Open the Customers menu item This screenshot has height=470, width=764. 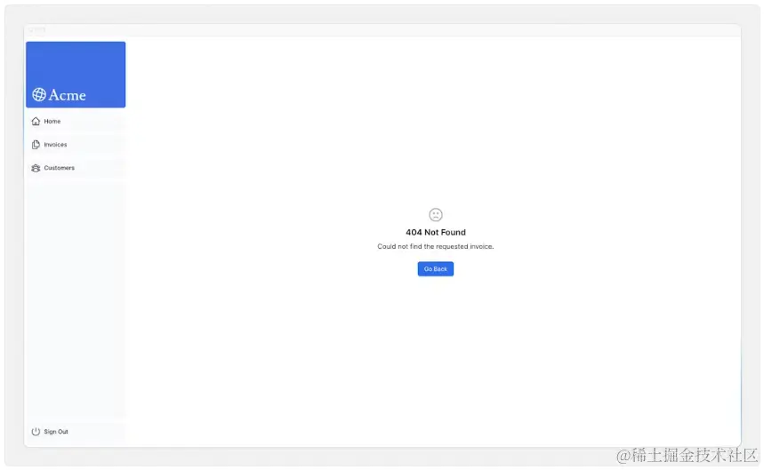[76, 168]
